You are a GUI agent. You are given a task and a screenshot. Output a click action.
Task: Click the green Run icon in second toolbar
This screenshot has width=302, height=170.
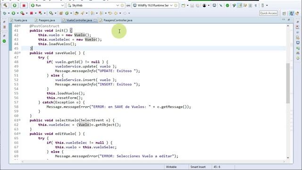(x=13, y=13)
